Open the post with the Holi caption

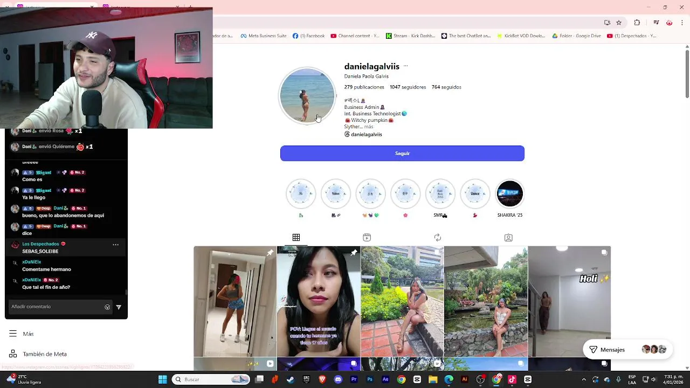click(x=569, y=301)
